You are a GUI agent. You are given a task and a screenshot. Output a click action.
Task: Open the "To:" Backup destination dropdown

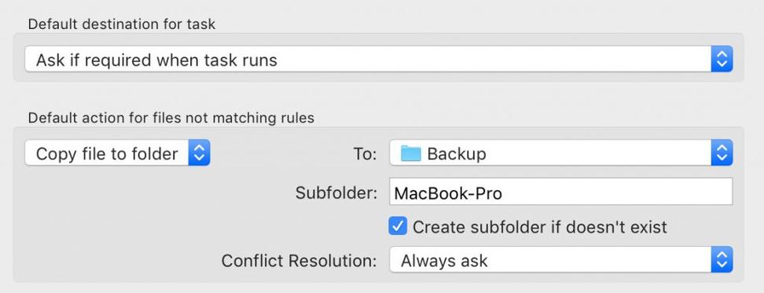tap(561, 153)
